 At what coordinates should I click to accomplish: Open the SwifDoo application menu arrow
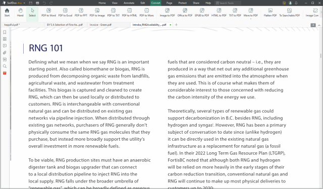point(24,3)
